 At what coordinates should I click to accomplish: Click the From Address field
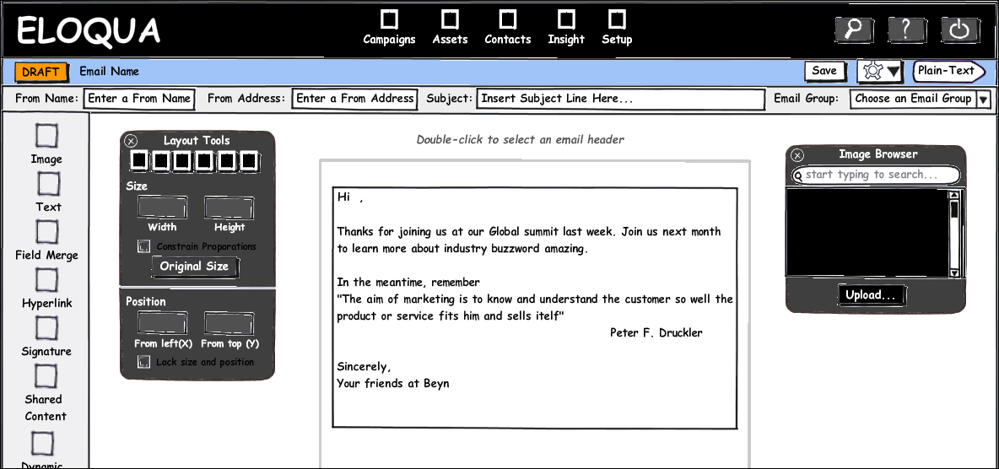355,99
